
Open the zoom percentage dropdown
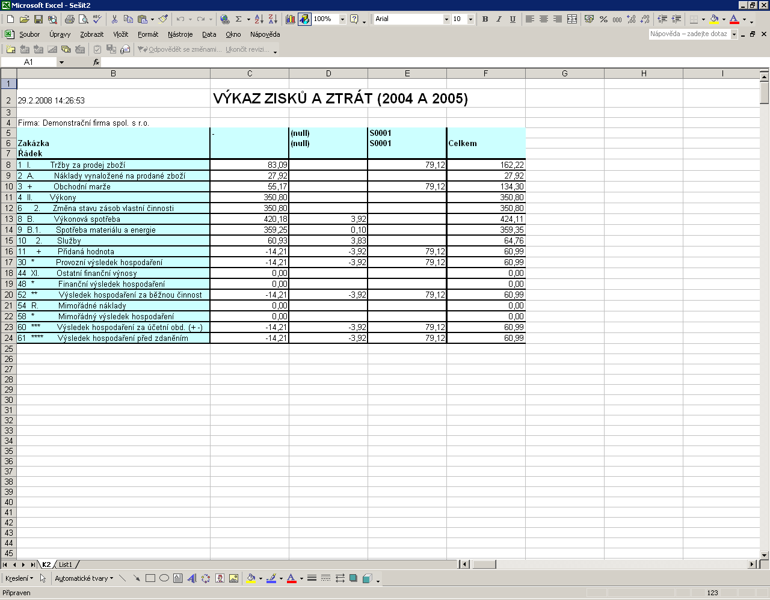coord(342,19)
